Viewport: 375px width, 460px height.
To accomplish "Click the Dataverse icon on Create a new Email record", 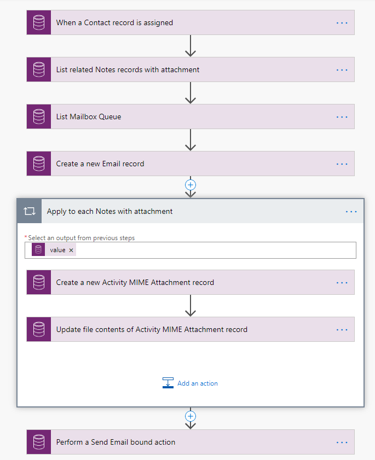I will coord(38,164).
